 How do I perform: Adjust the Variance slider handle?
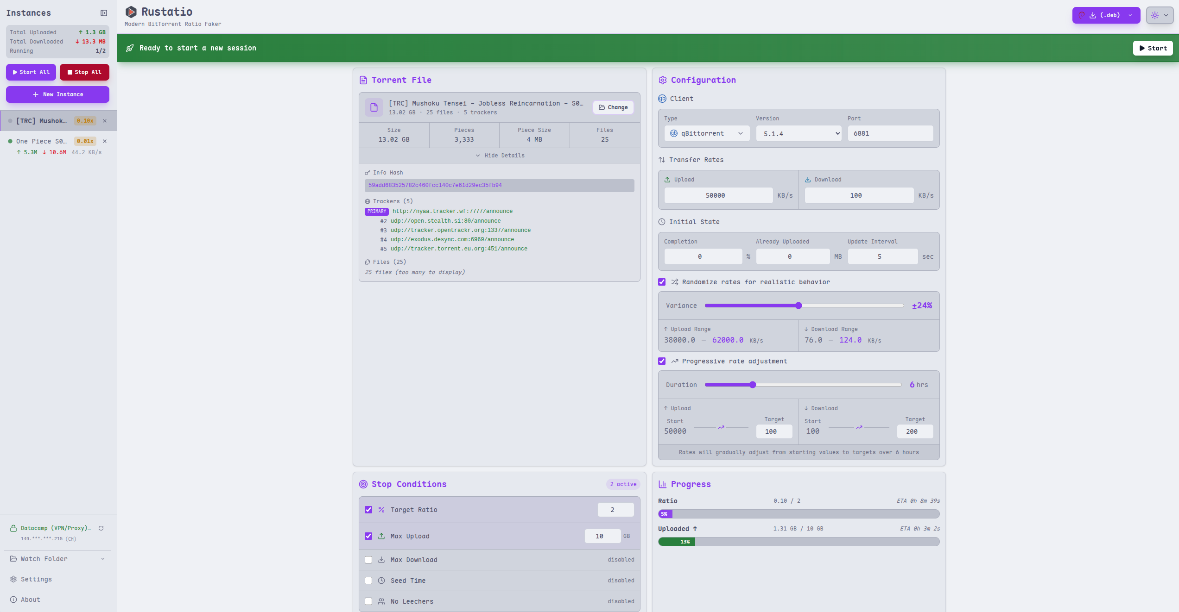(799, 306)
